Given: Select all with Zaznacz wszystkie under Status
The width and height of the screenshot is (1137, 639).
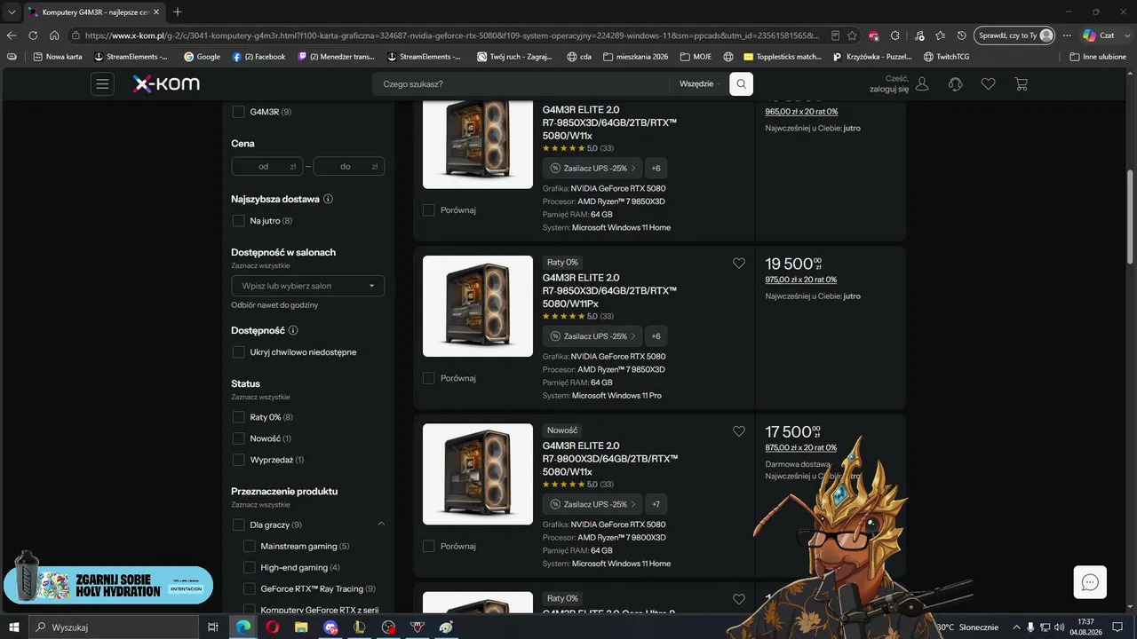Looking at the screenshot, I should tap(260, 397).
